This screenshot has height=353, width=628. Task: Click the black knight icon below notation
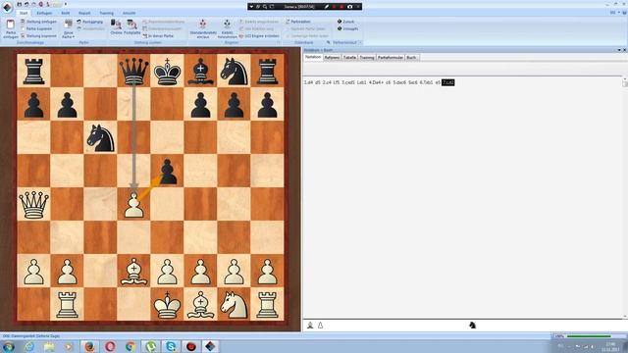point(473,326)
